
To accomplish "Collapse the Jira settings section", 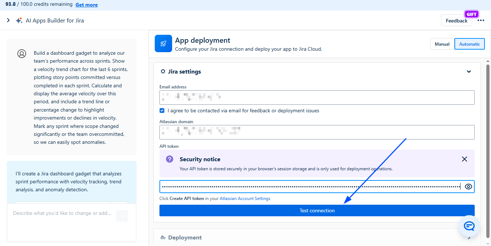I will click(x=469, y=72).
